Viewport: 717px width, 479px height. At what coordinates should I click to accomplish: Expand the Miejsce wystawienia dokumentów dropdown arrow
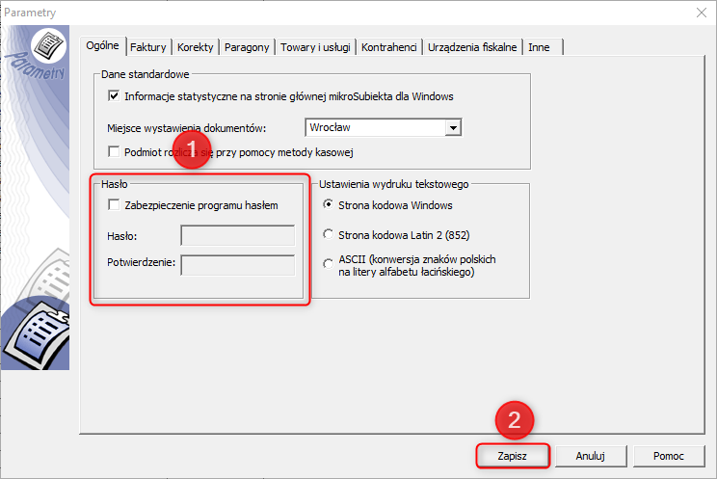453,127
